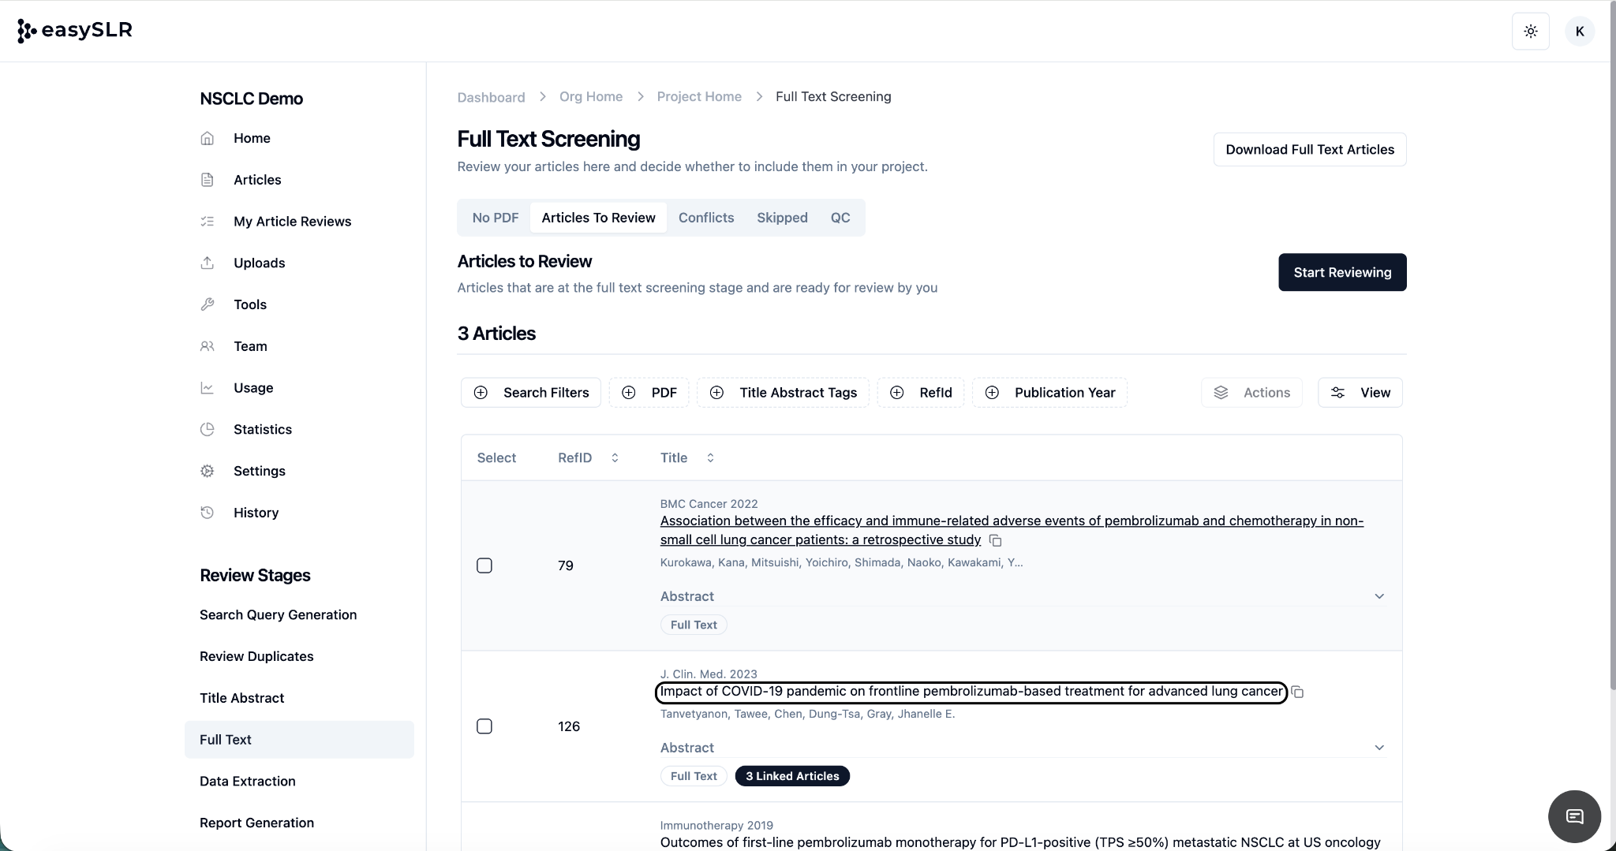Click the Start Reviewing button
This screenshot has height=851, width=1616.
(1341, 272)
